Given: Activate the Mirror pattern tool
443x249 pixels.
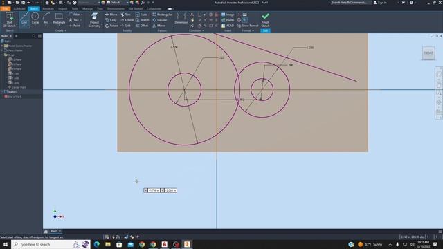Looking at the screenshot, I should pos(159,26).
